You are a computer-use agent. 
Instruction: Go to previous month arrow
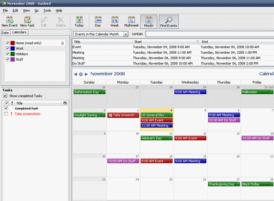75,74
